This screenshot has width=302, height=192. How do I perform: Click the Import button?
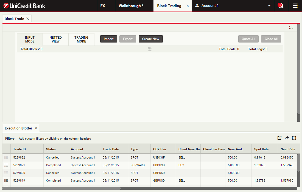coord(108,39)
